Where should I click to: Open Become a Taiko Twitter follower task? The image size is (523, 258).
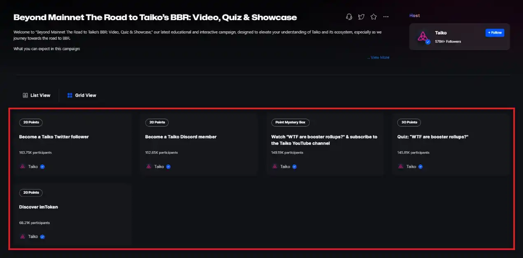coord(54,137)
